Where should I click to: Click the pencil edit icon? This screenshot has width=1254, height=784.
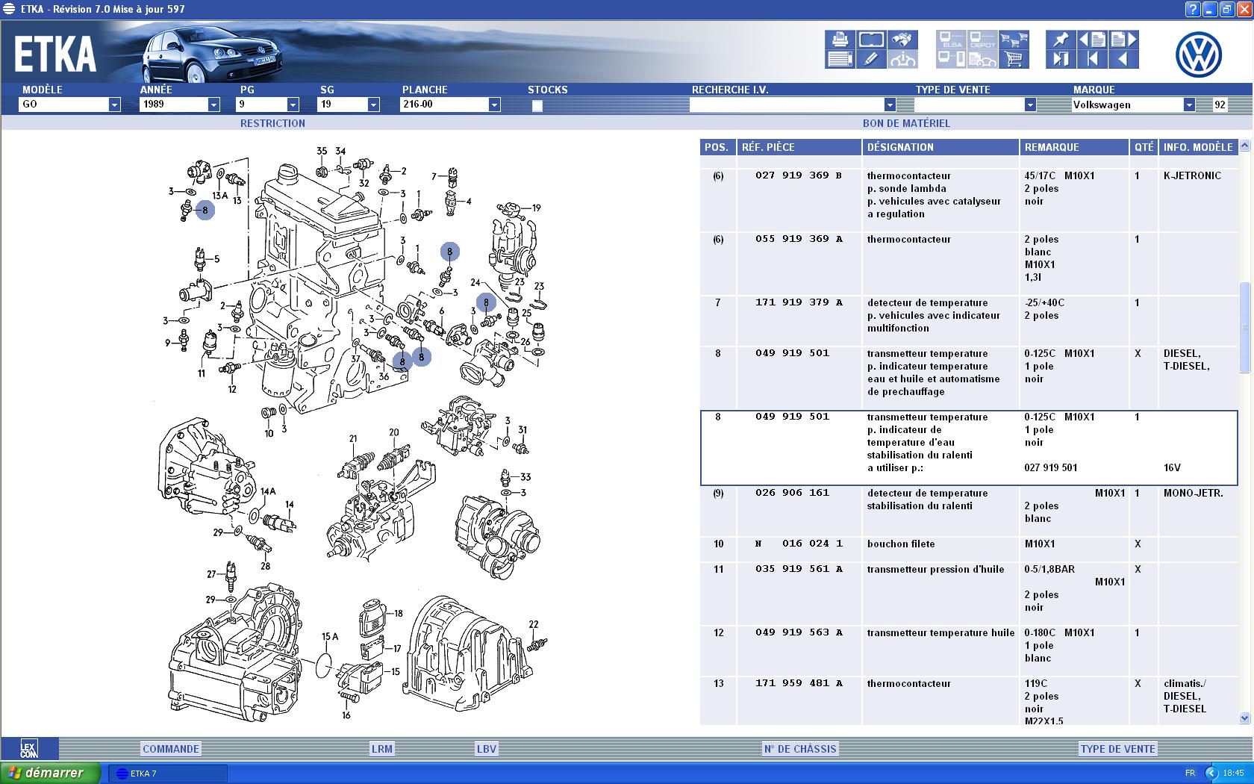click(x=871, y=59)
